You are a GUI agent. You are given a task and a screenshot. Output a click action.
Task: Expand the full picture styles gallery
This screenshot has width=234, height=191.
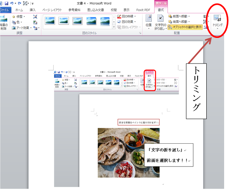click(114, 27)
